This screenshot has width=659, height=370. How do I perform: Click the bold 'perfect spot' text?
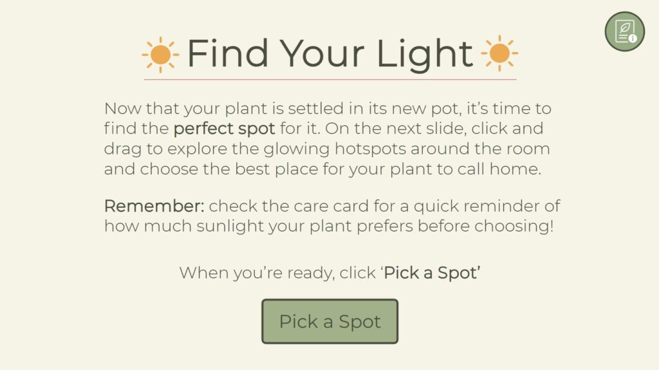(224, 128)
